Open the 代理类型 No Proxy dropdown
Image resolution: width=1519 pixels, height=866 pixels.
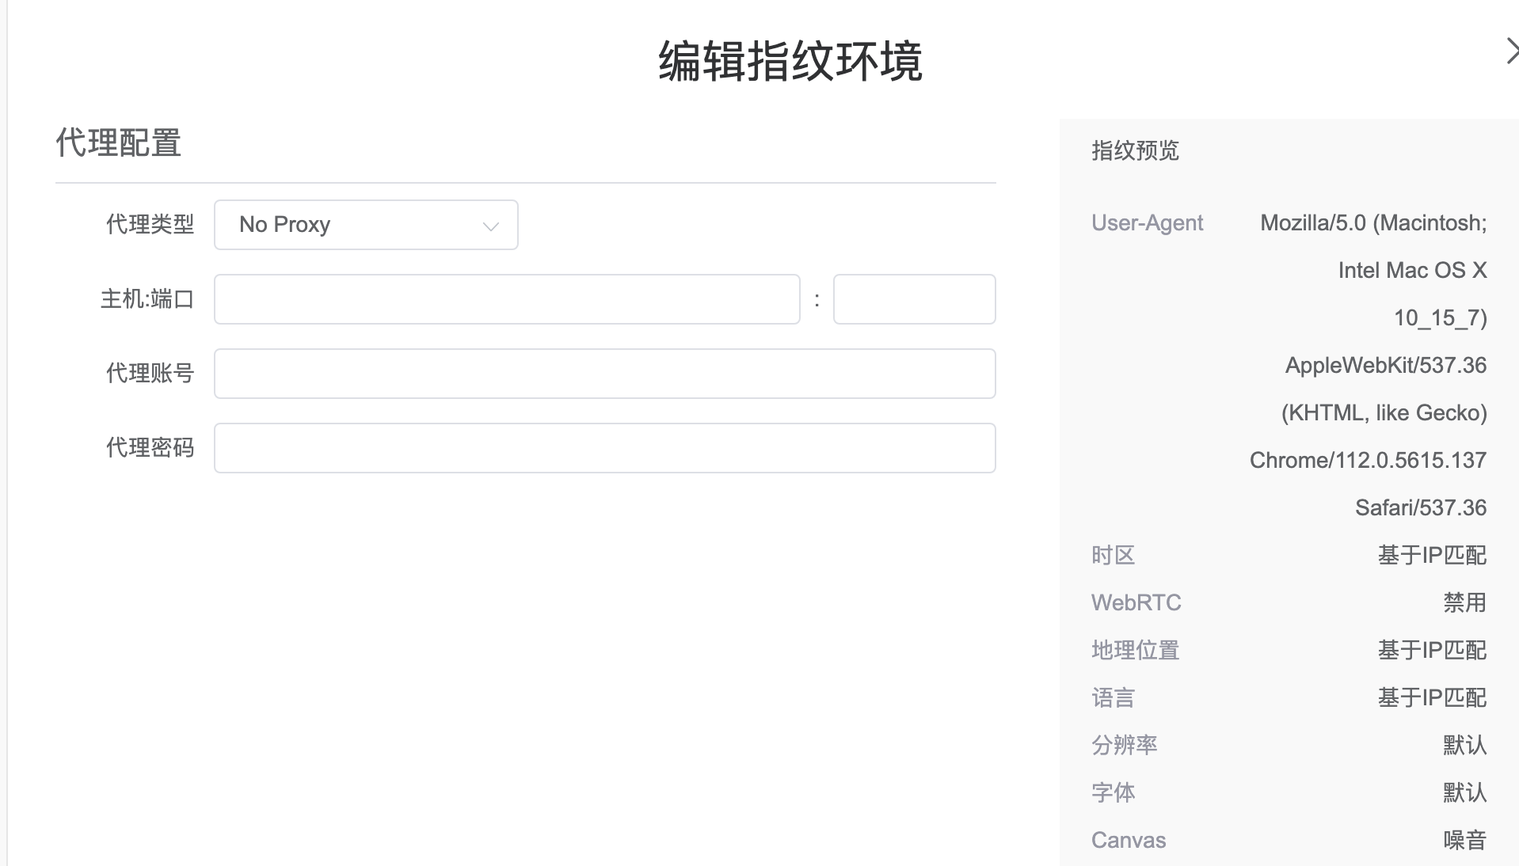(366, 225)
